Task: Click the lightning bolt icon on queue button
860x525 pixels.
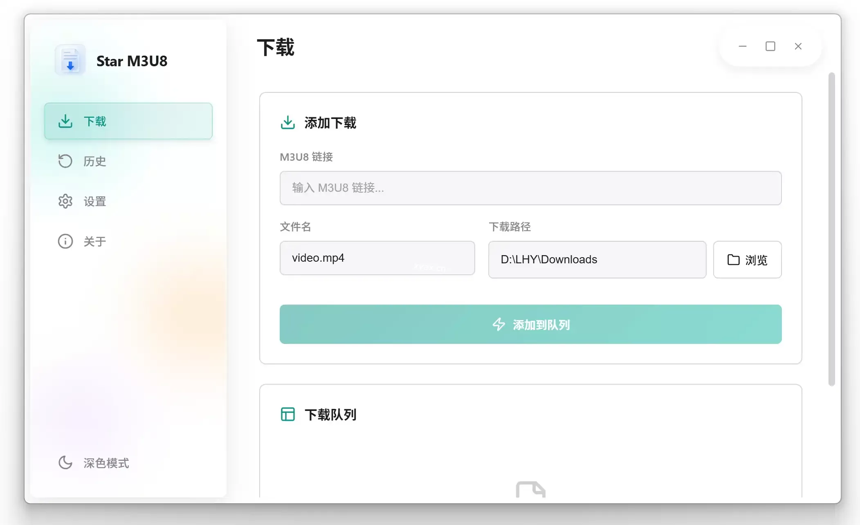Action: point(499,324)
